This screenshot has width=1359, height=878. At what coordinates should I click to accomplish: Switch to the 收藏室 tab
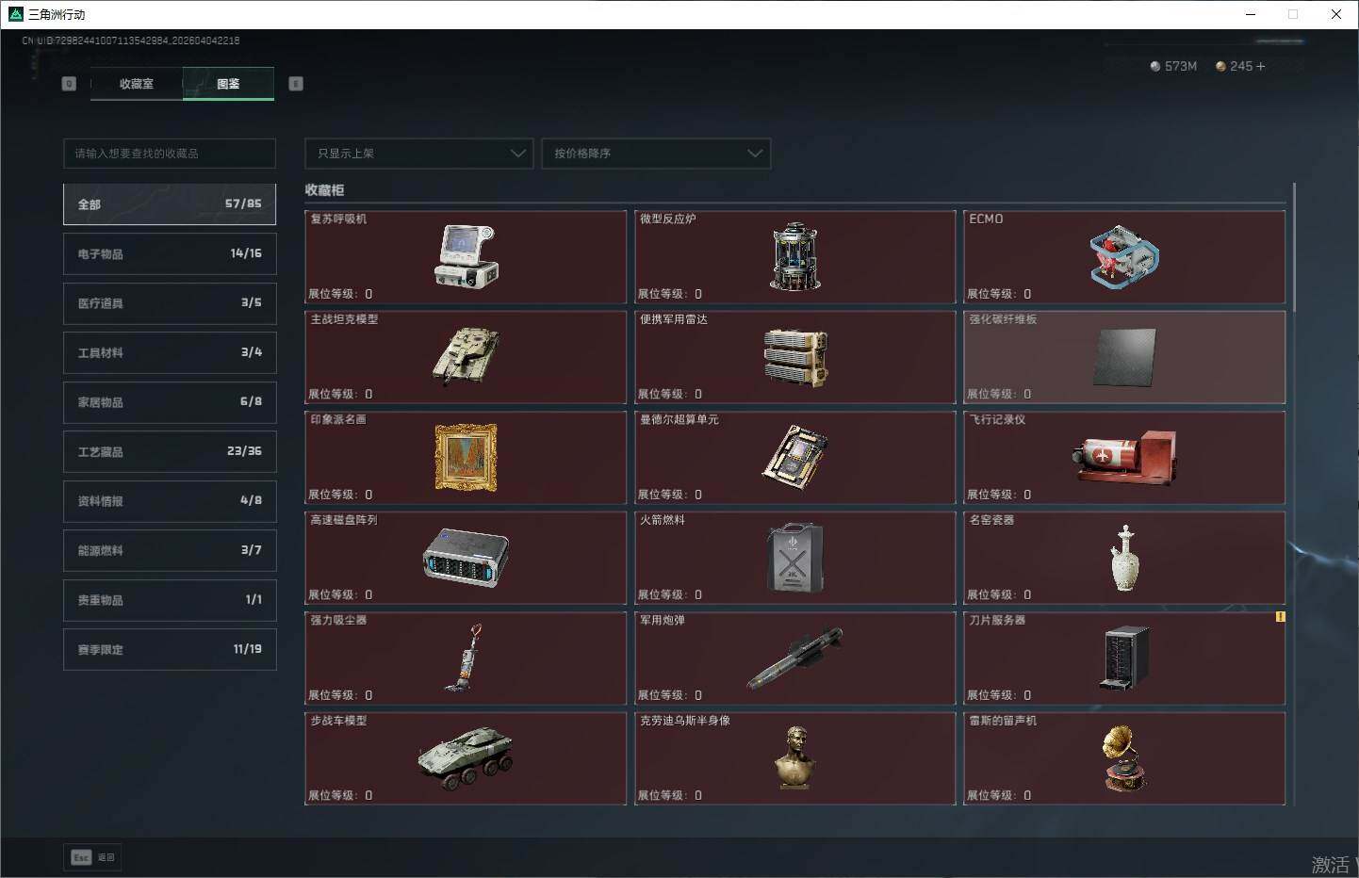coord(137,84)
